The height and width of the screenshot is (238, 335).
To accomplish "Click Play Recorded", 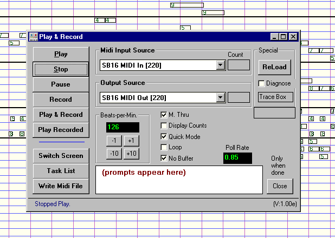I will 61,130.
